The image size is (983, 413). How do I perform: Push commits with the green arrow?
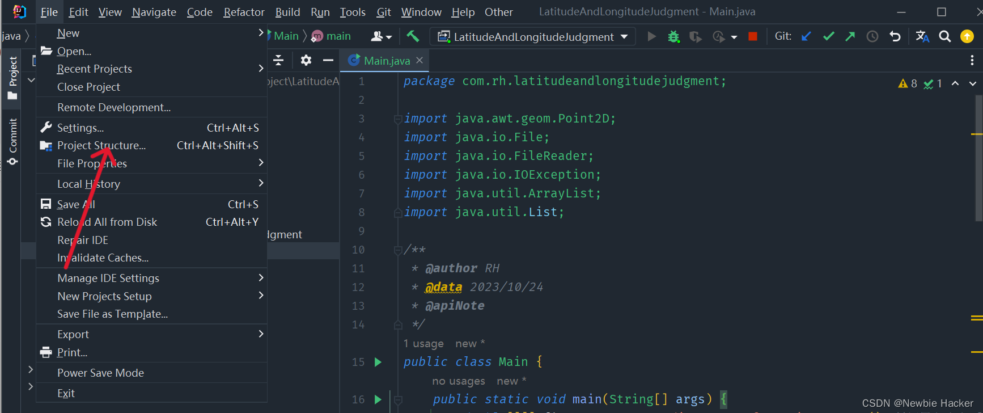[850, 36]
